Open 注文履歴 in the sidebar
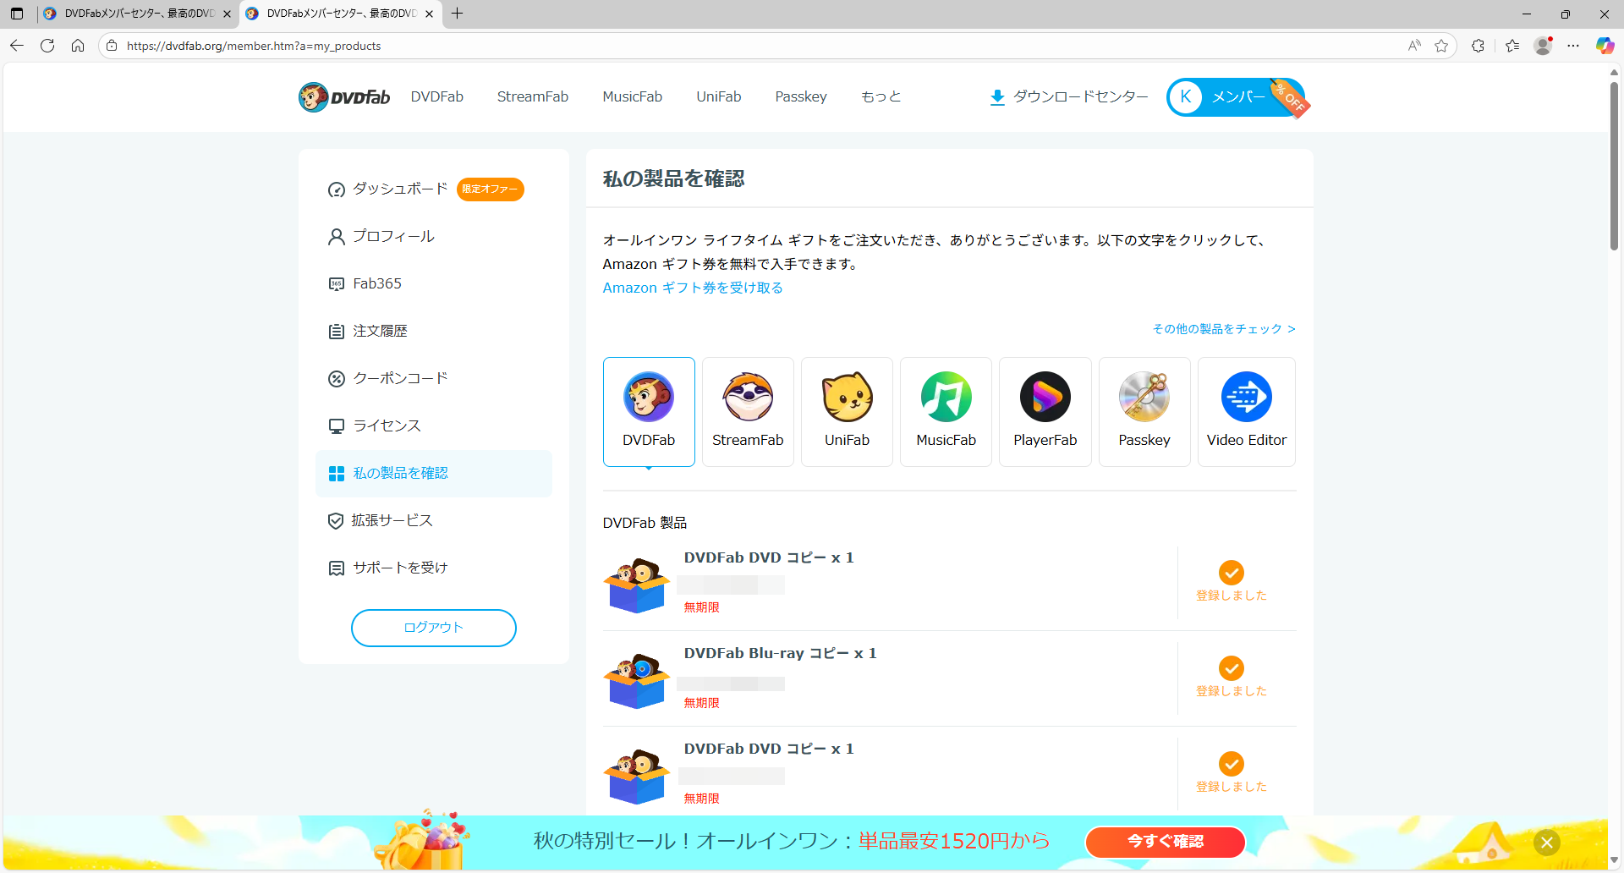 click(380, 331)
